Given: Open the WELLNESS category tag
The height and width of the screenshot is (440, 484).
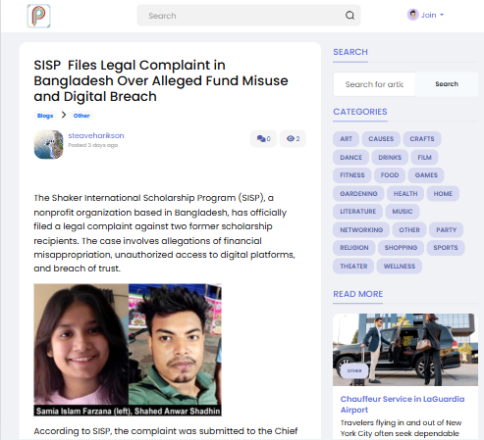Looking at the screenshot, I should click(400, 267).
